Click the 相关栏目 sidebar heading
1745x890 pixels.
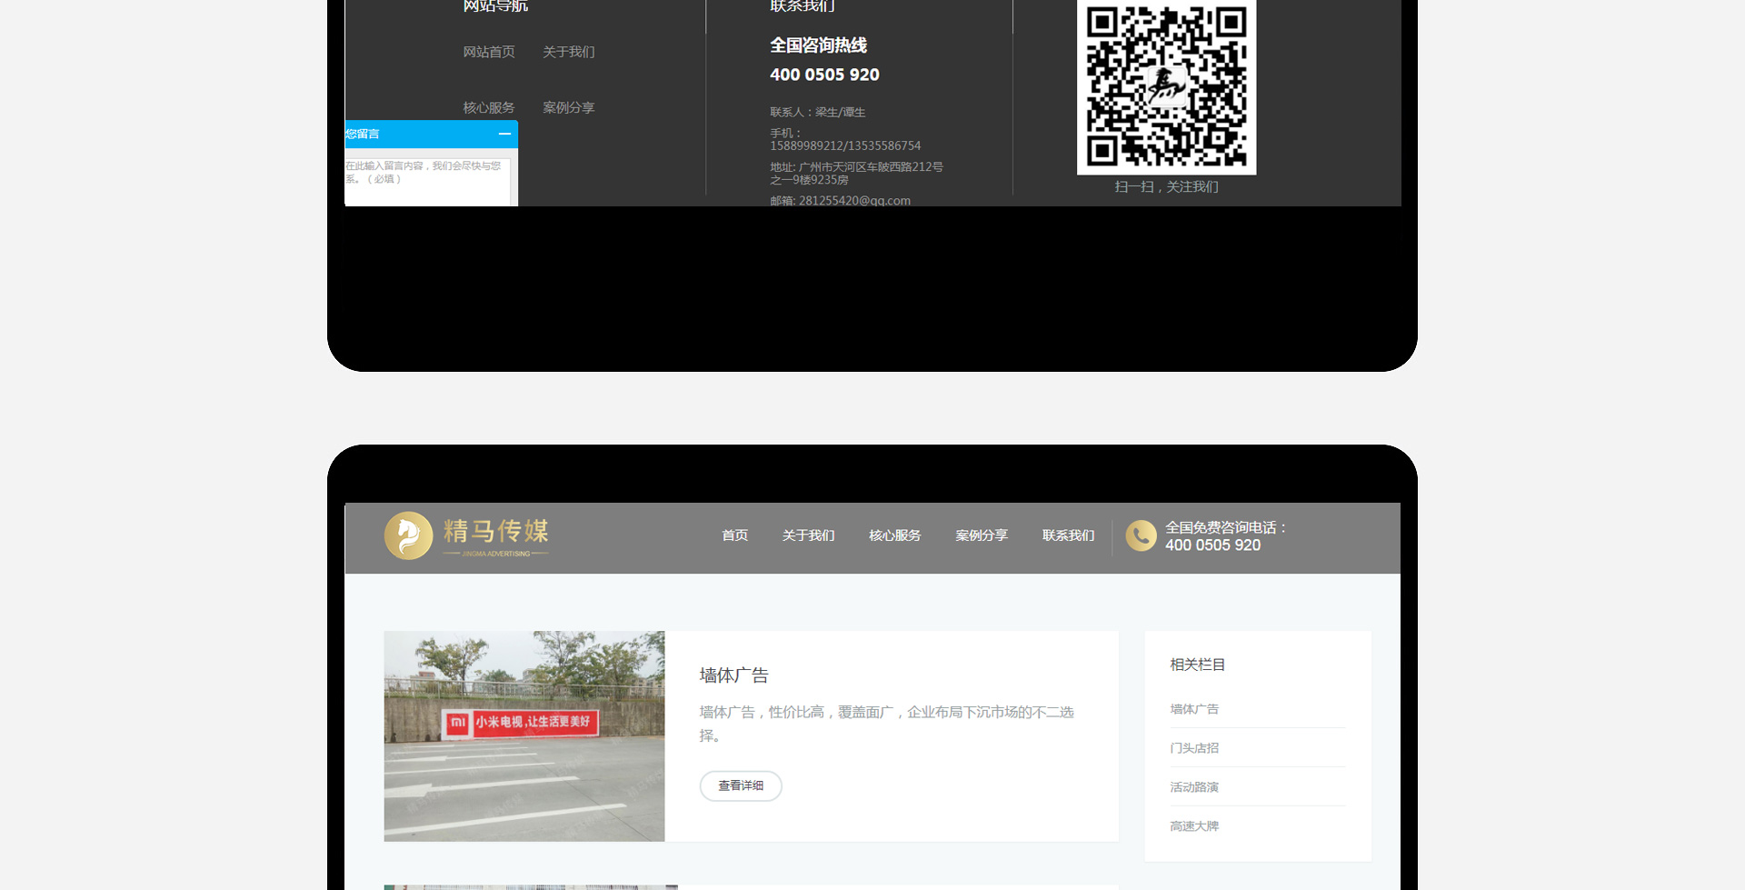1197,665
